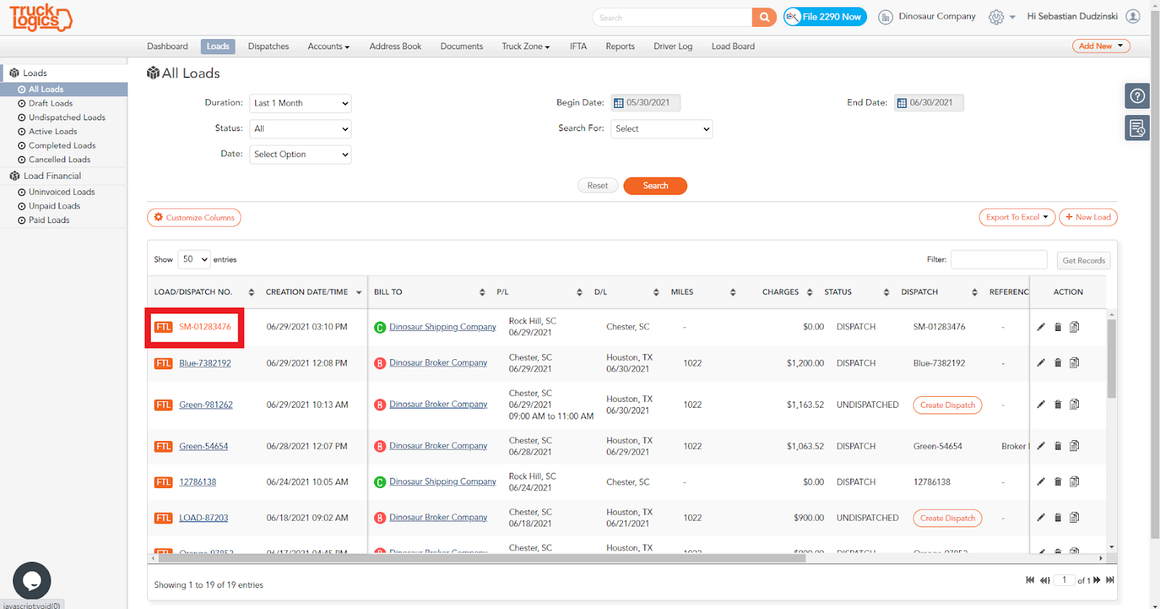
Task: Open the Load Board tab
Action: coord(733,46)
